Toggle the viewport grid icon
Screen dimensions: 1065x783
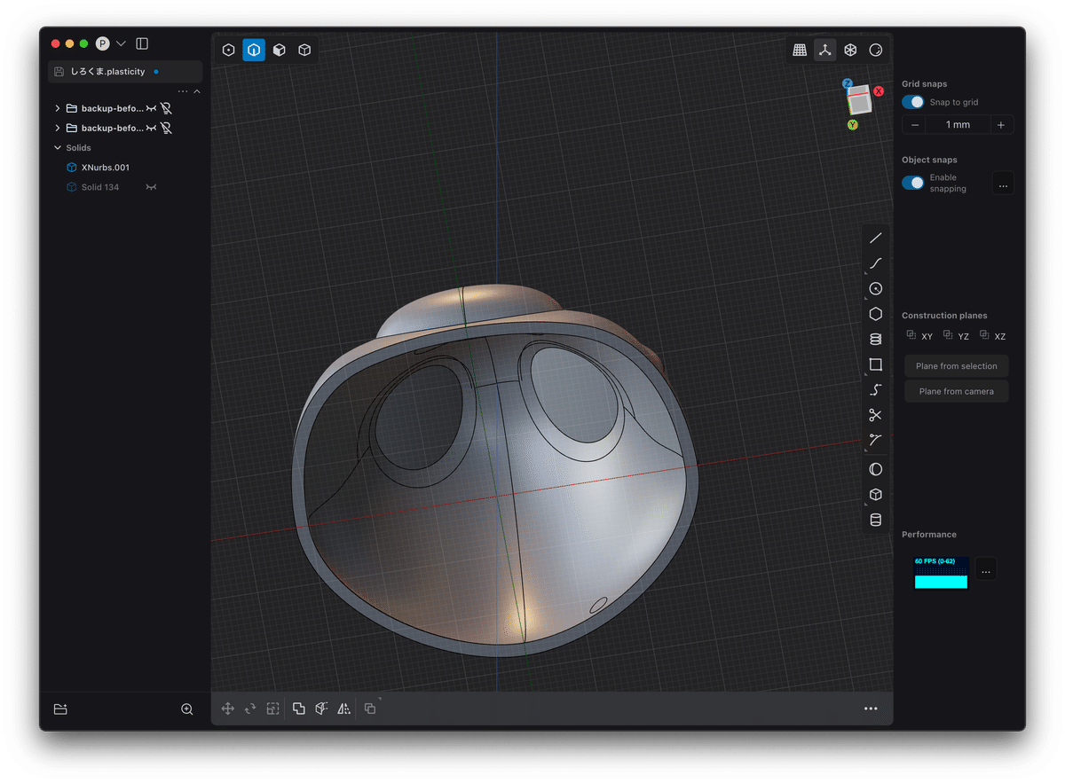coord(800,51)
